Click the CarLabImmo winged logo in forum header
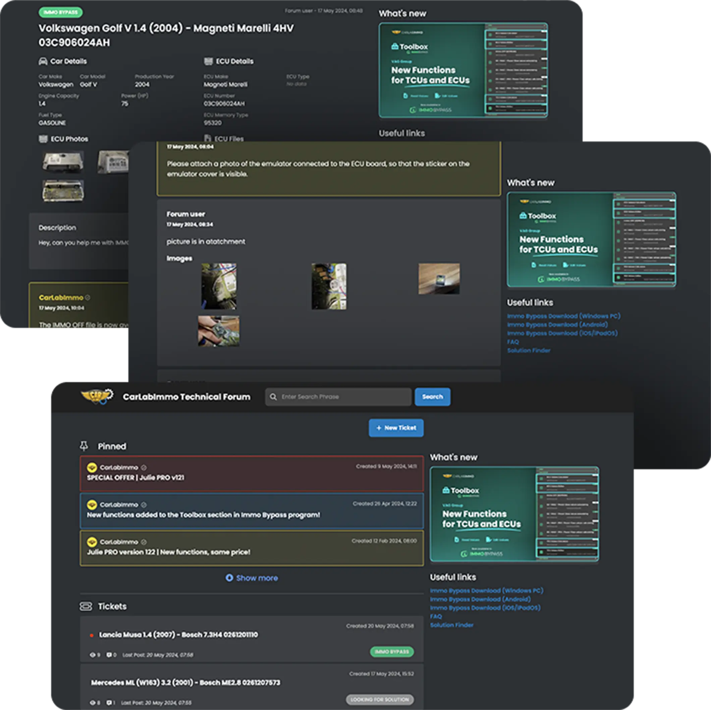This screenshot has width=711, height=710. (x=97, y=396)
